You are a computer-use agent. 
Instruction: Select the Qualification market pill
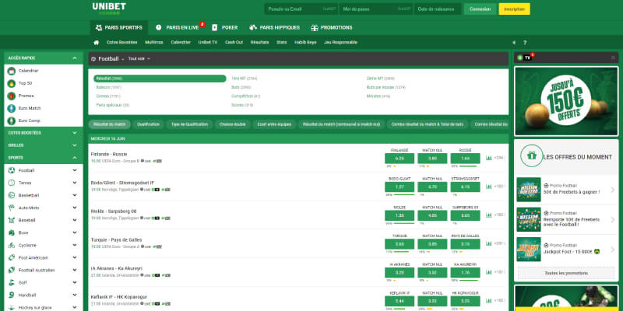click(148, 124)
